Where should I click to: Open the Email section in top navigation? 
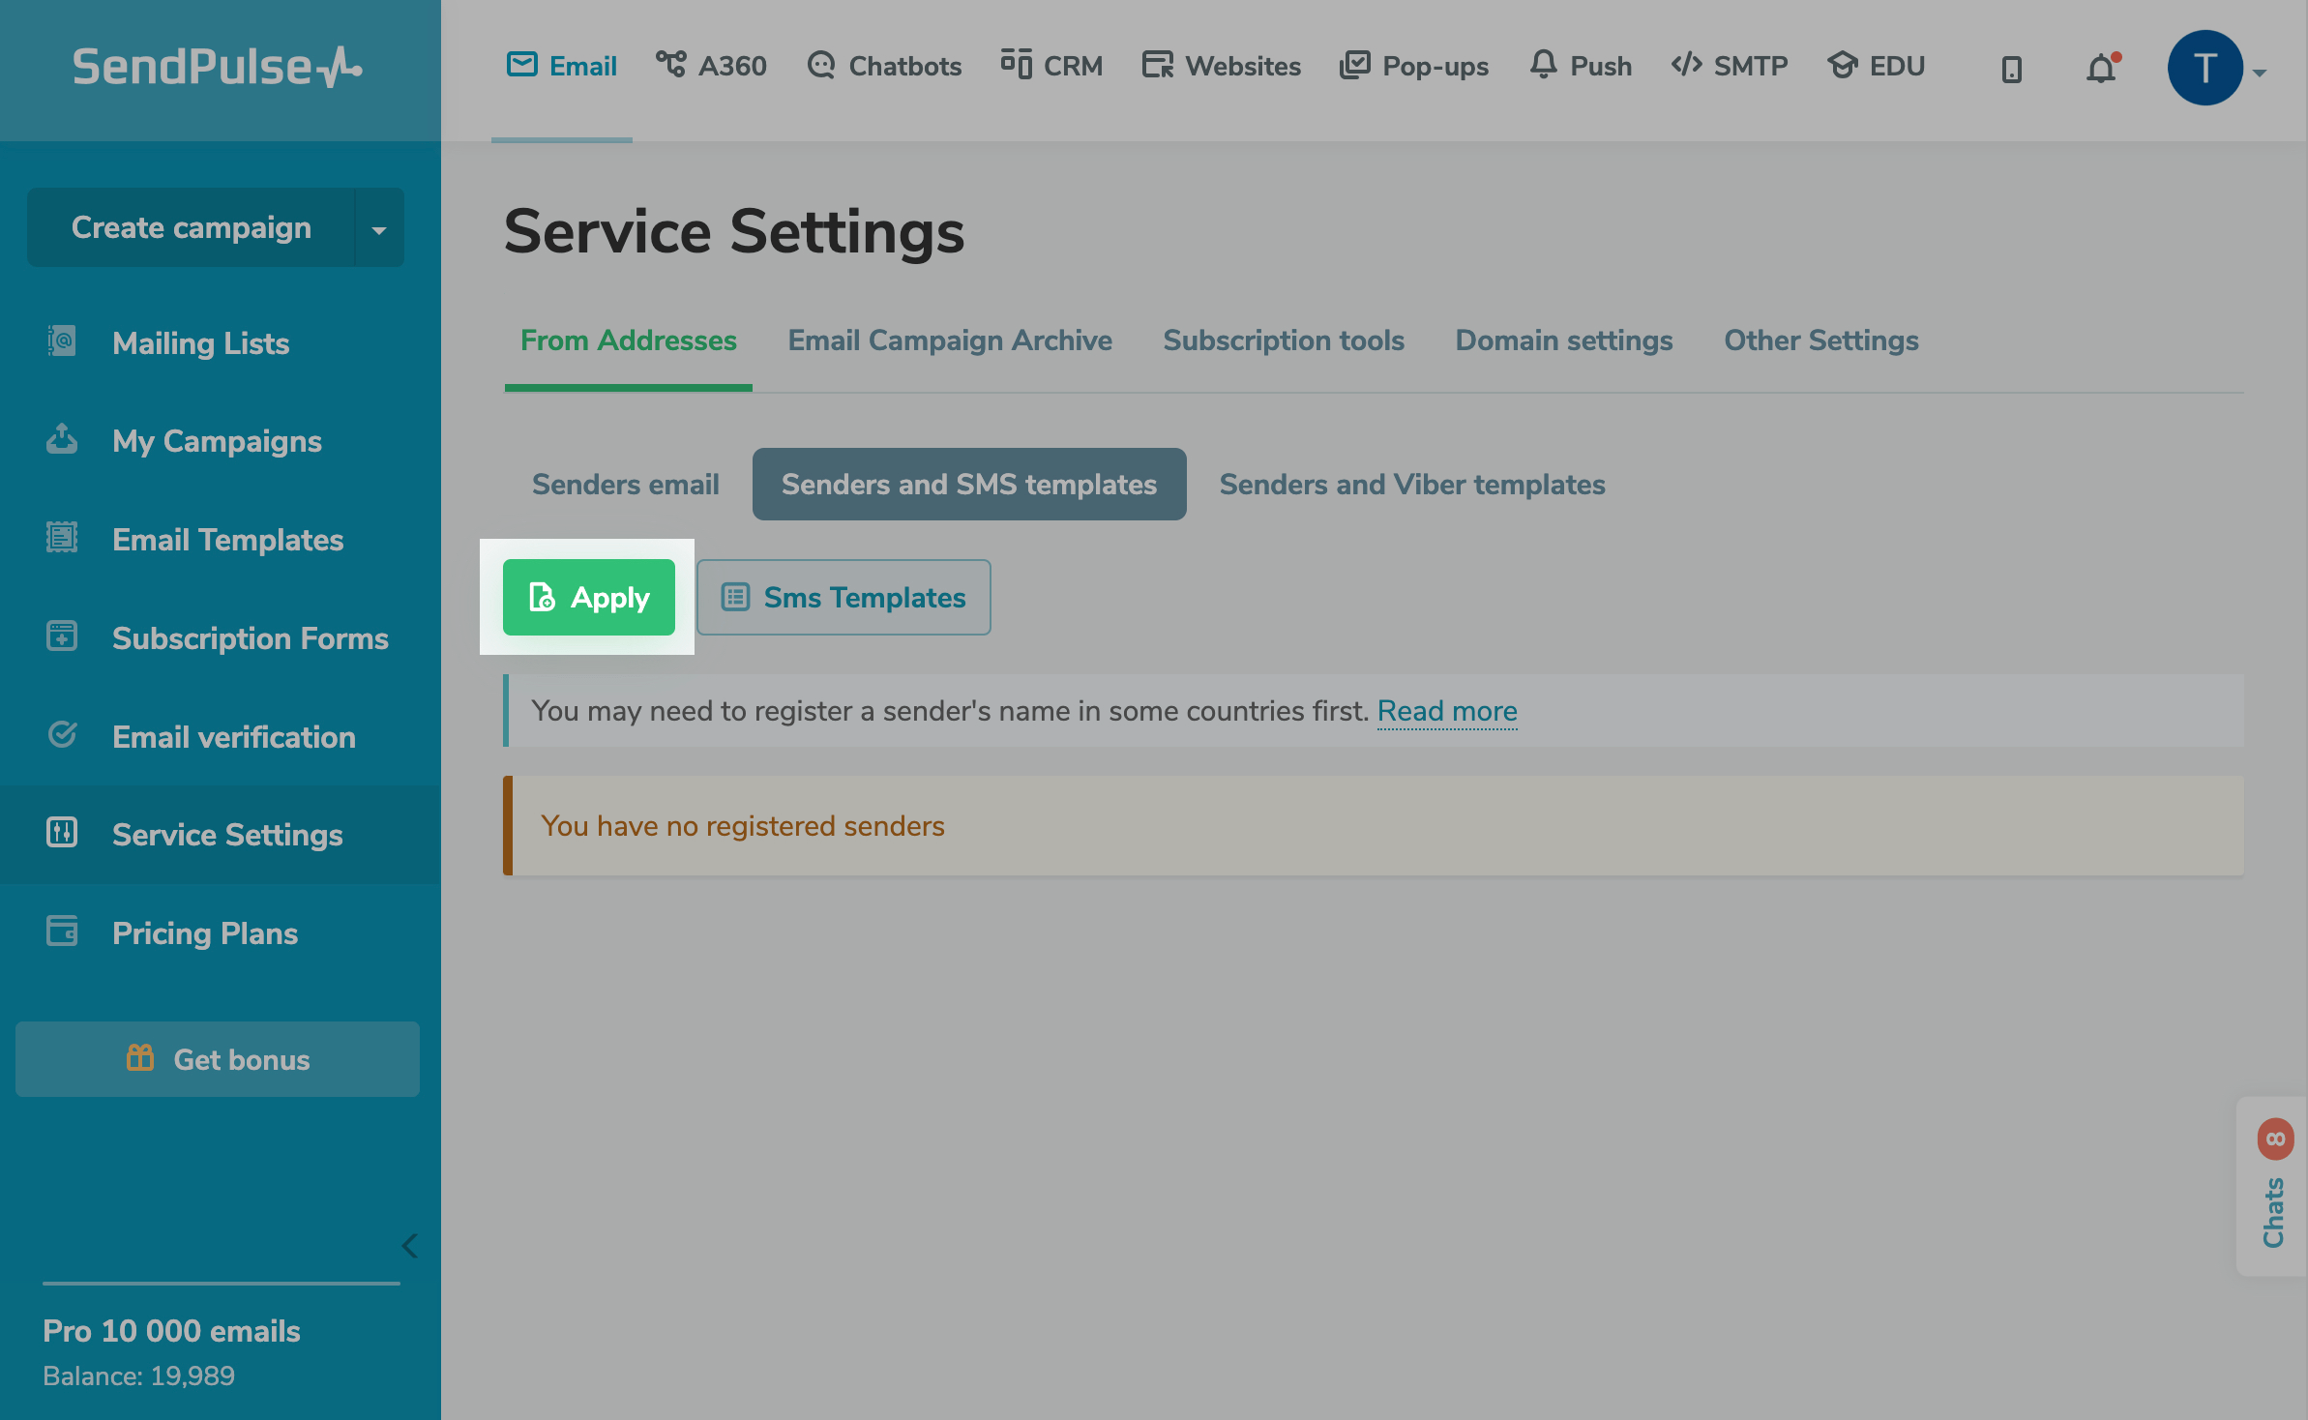click(562, 66)
